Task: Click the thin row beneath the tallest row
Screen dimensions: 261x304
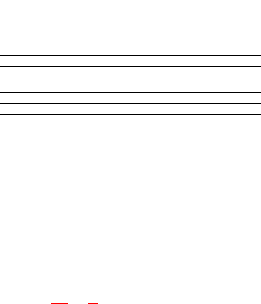Action: [x=130, y=61]
